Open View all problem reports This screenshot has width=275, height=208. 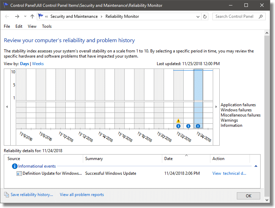81,194
